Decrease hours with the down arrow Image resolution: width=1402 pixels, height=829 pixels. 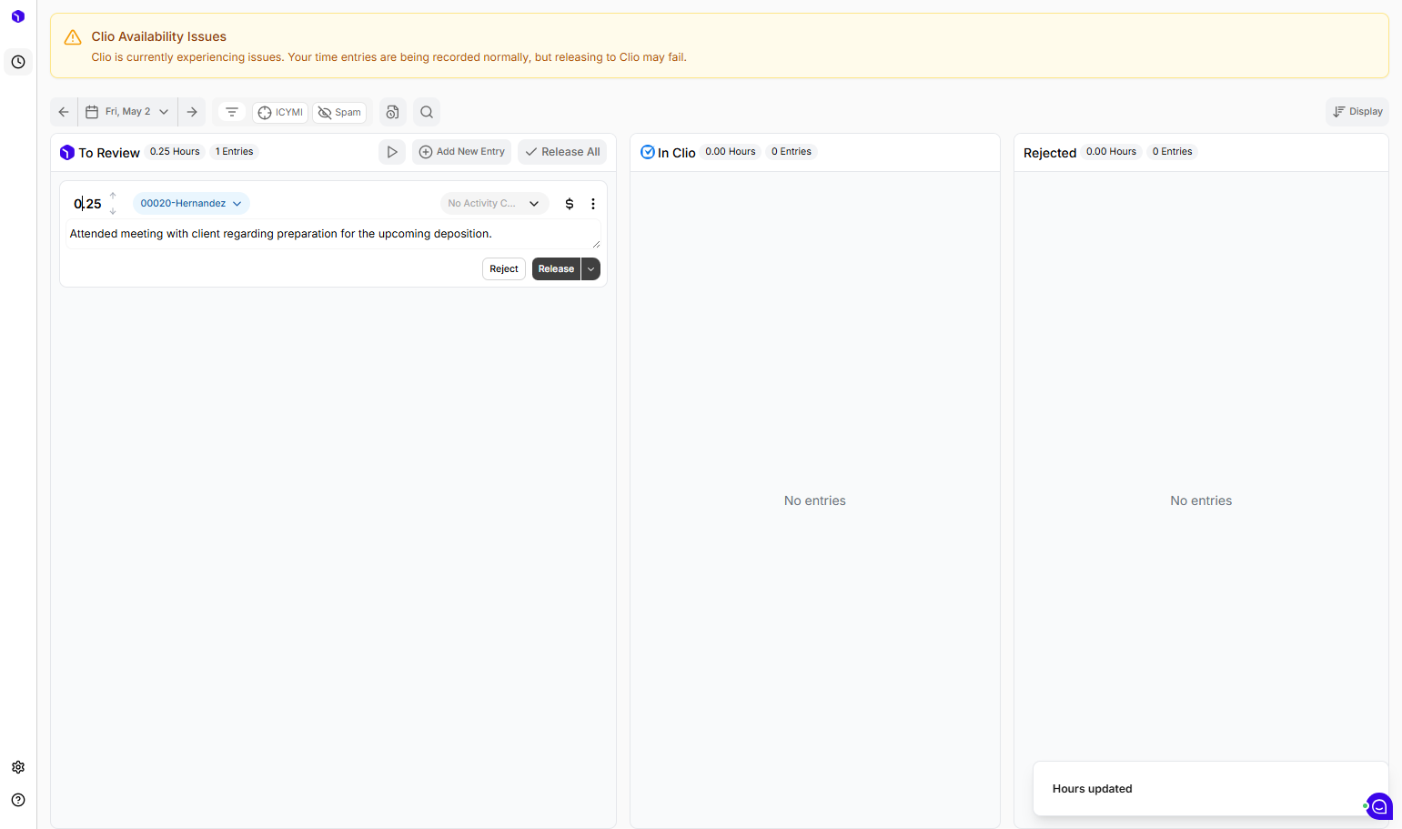click(113, 211)
